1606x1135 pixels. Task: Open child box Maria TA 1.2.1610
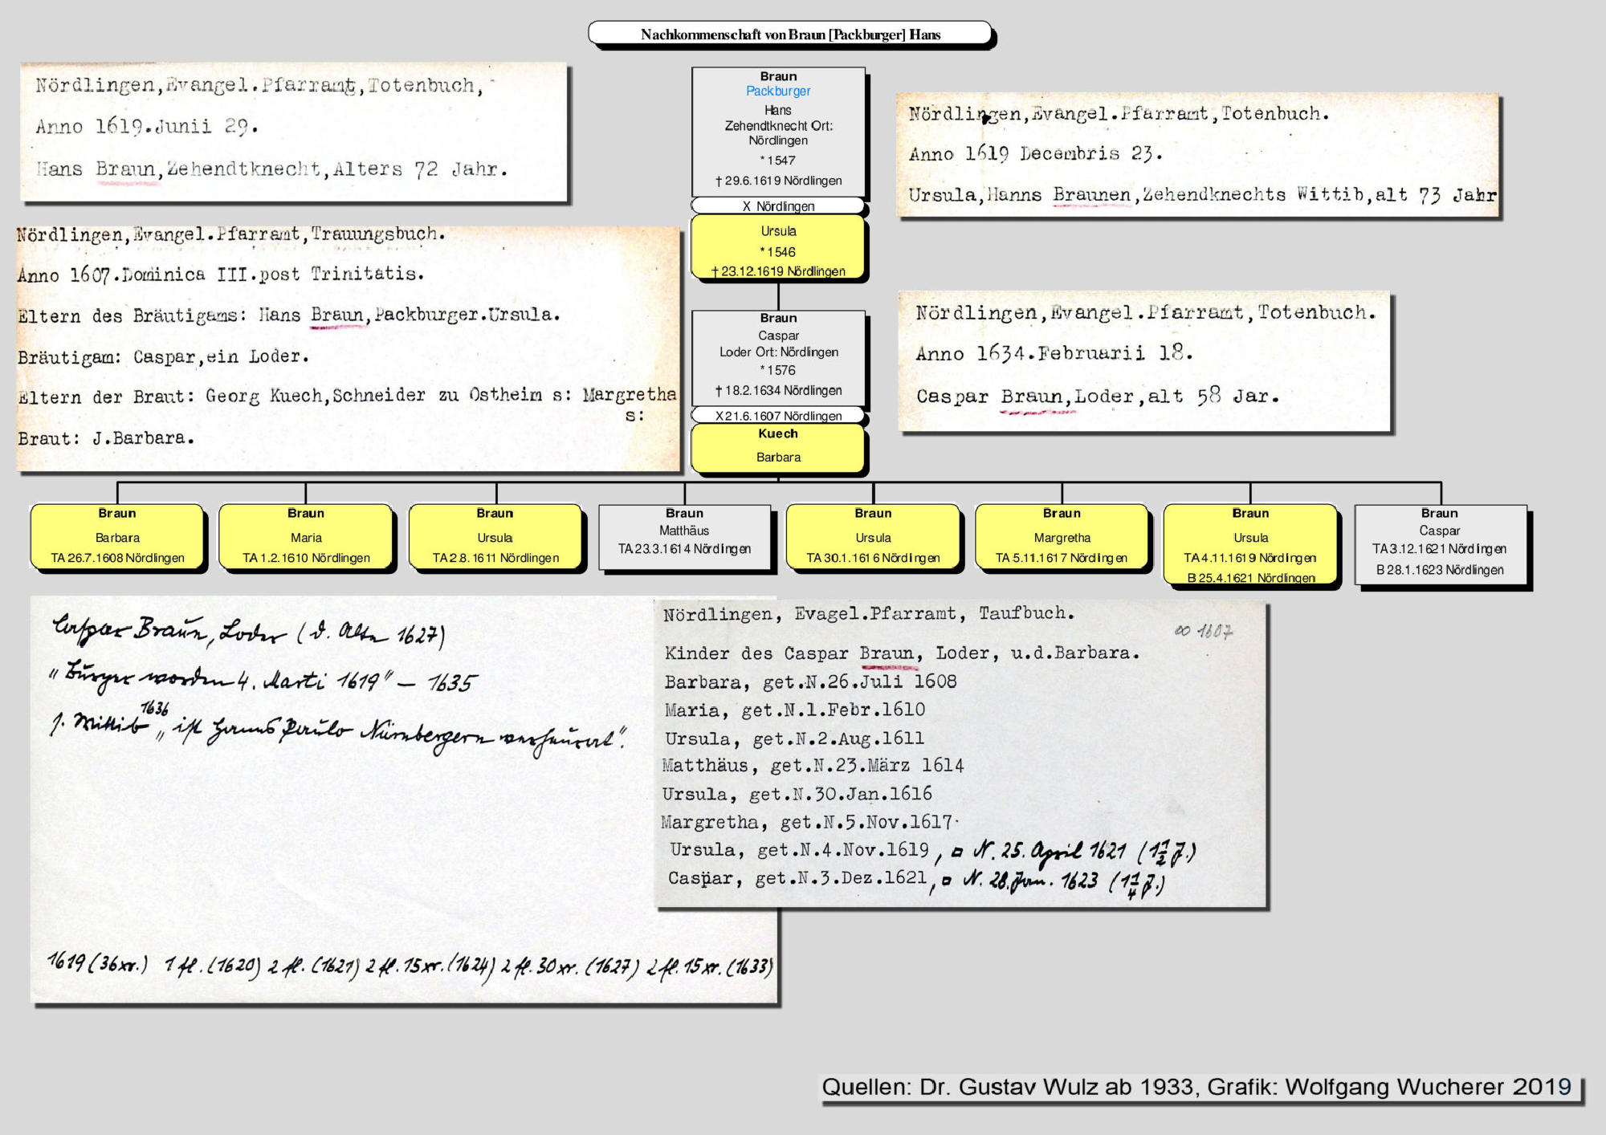click(306, 537)
